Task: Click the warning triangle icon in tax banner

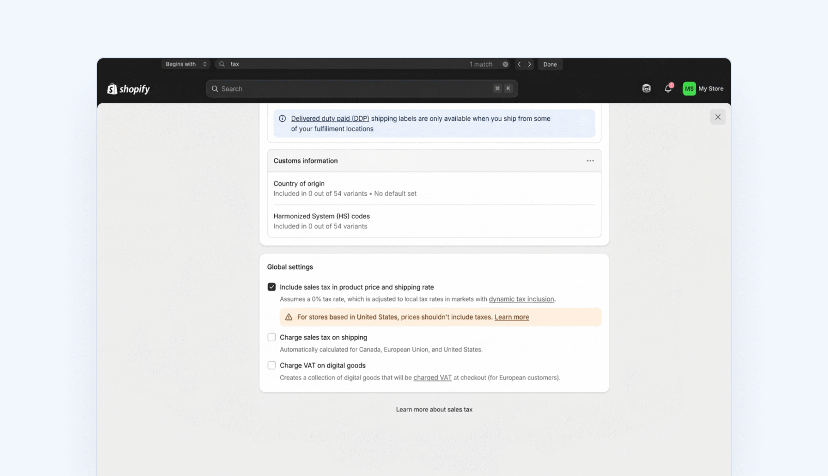Action: pos(289,317)
